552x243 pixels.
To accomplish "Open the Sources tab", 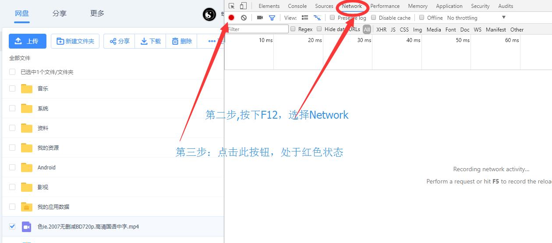I will pyautogui.click(x=324, y=6).
